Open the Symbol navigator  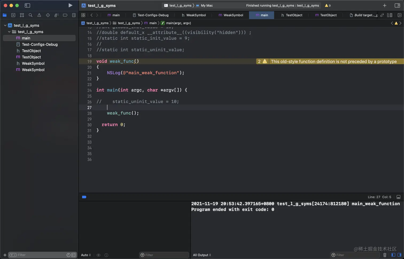pyautogui.click(x=22, y=15)
